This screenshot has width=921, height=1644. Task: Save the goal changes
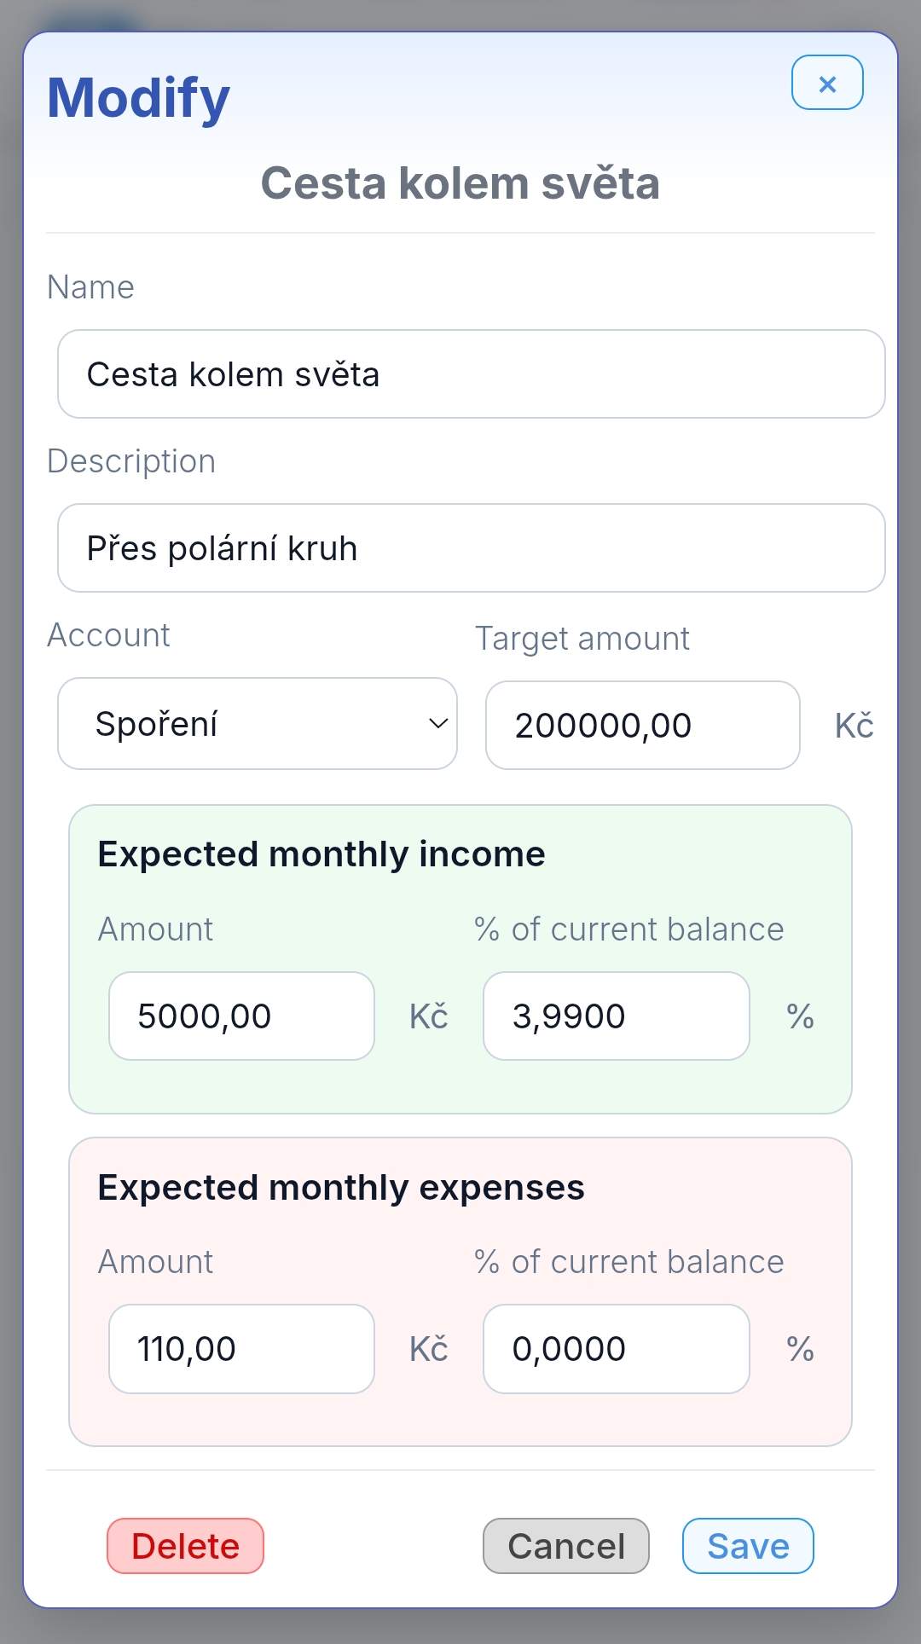(748, 1546)
